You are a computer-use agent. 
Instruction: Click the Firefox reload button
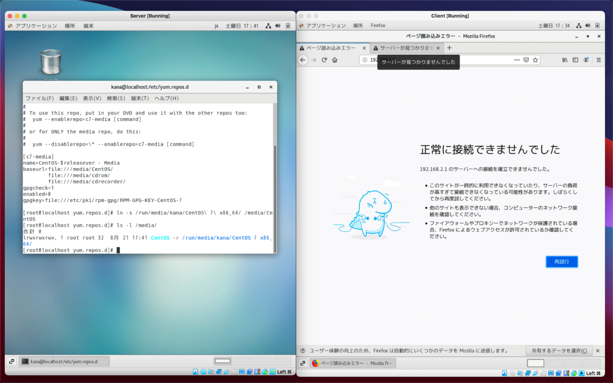point(324,60)
